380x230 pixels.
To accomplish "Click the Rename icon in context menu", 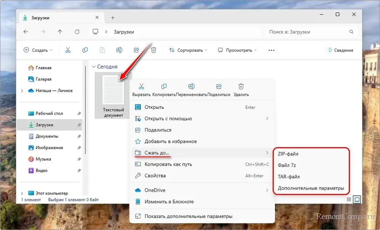I will 192,87.
